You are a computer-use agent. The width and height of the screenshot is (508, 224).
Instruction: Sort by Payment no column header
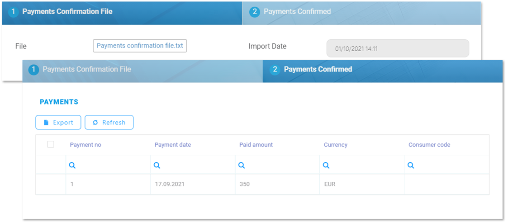click(x=85, y=145)
